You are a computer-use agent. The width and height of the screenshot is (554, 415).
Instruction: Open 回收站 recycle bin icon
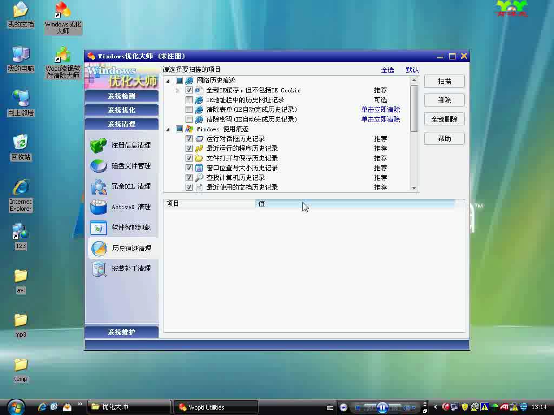(x=21, y=148)
